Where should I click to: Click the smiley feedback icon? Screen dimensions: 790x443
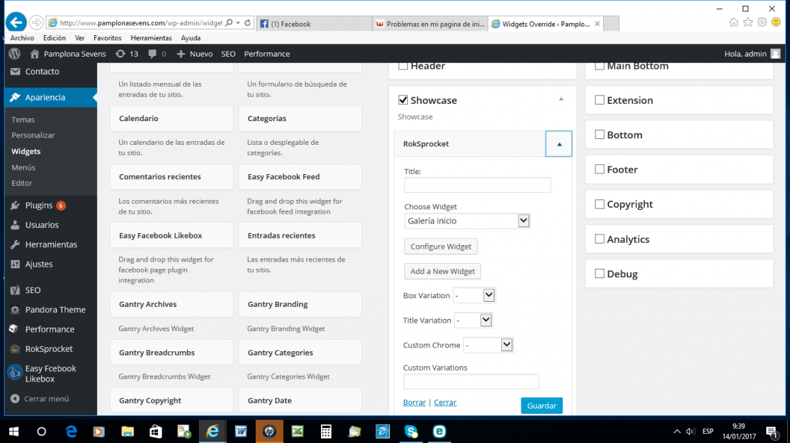point(776,22)
